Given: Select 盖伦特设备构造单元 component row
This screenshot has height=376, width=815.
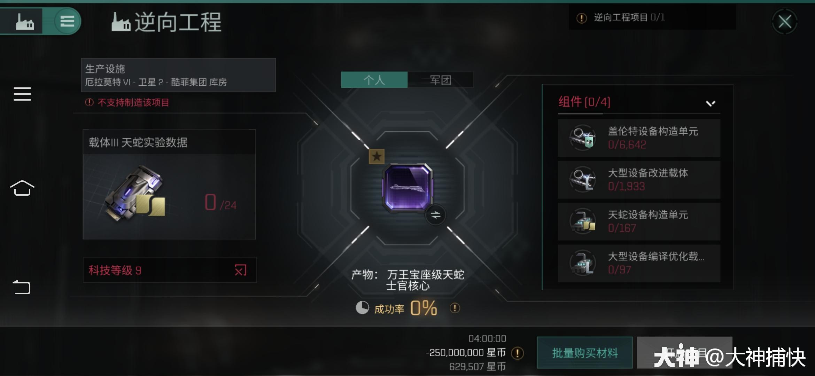Looking at the screenshot, I should point(639,138).
